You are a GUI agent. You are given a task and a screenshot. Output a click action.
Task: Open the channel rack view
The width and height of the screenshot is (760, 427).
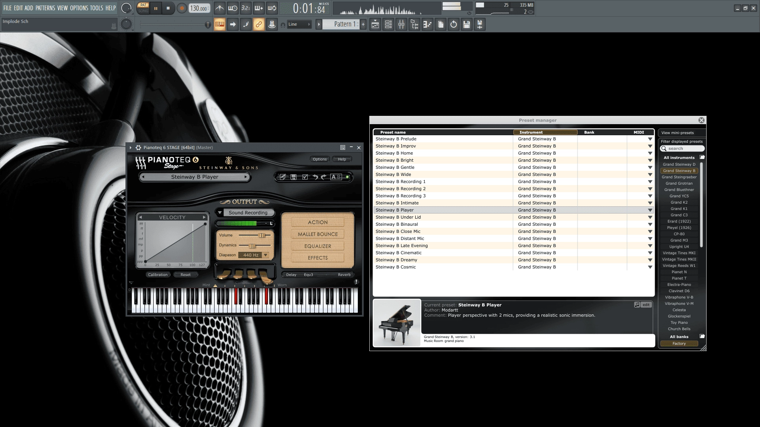tap(388, 25)
